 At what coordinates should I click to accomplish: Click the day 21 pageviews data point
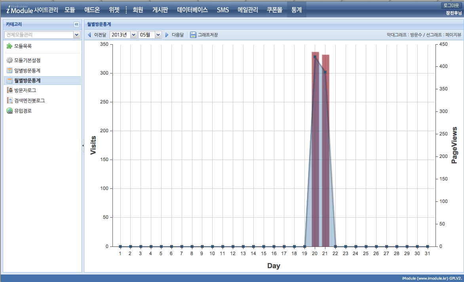325,72
